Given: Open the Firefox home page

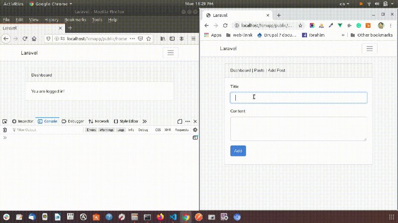Looking at the screenshot, I should pos(34,39).
